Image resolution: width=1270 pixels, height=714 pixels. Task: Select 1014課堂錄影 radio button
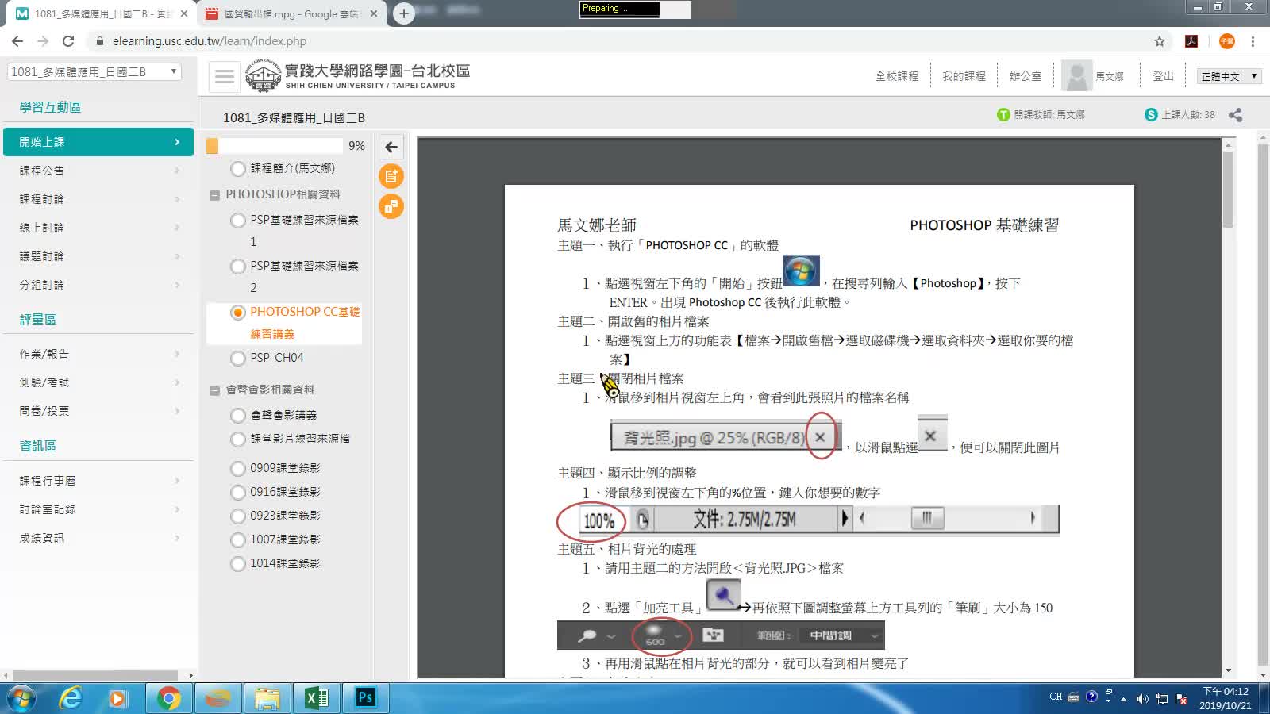[237, 563]
